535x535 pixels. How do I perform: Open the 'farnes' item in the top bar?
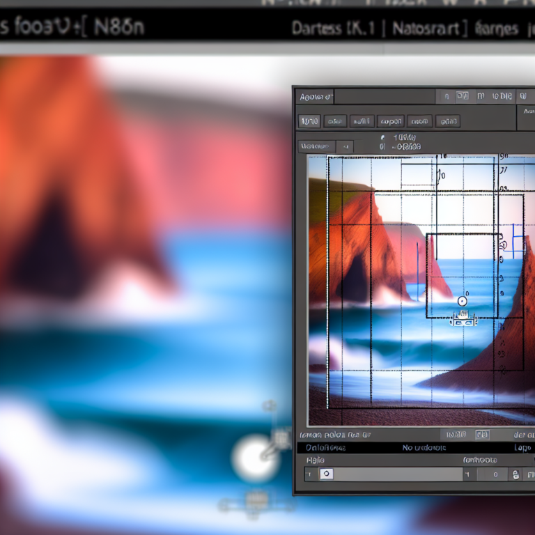coord(496,29)
